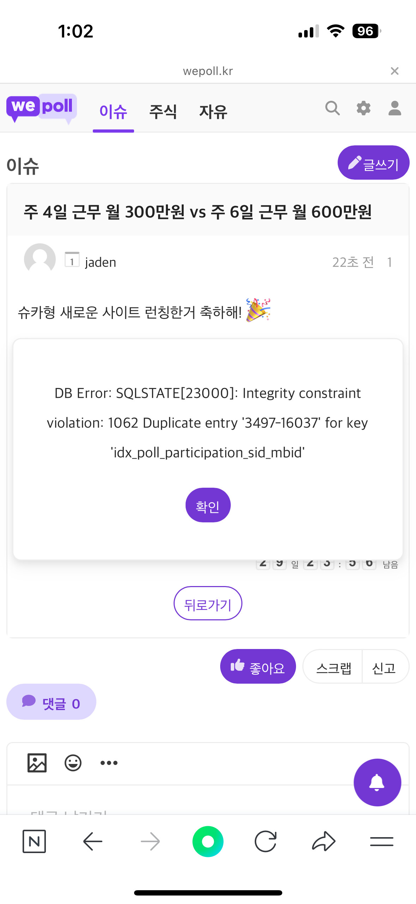416x904 pixels.
Task: Like the post with 좋아요
Action: pyautogui.click(x=258, y=666)
